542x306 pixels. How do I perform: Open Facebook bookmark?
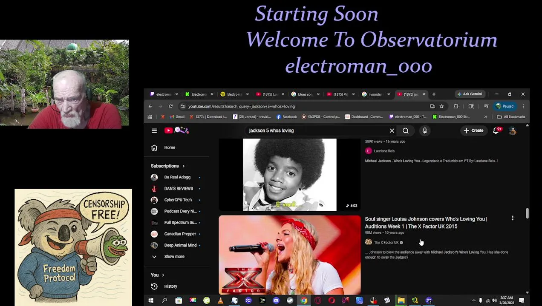287,117
